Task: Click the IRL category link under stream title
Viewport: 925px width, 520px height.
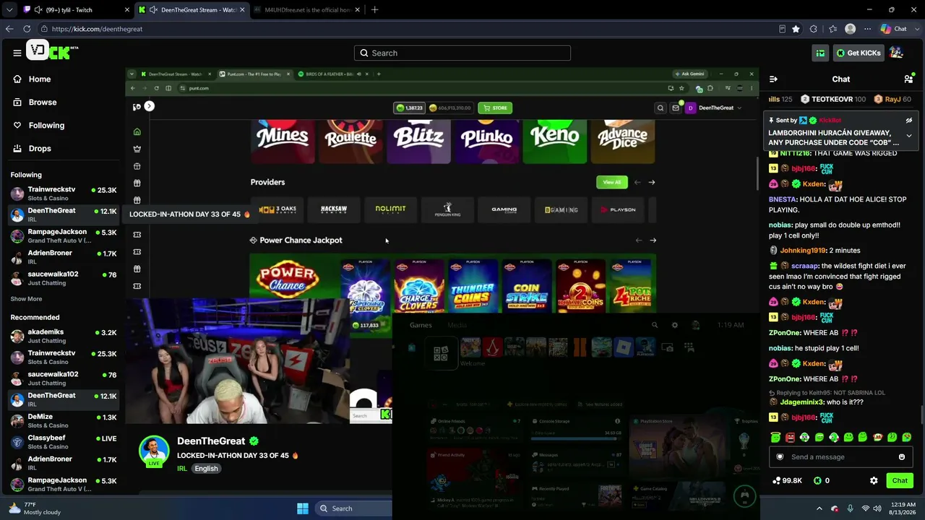Action: pyautogui.click(x=182, y=469)
